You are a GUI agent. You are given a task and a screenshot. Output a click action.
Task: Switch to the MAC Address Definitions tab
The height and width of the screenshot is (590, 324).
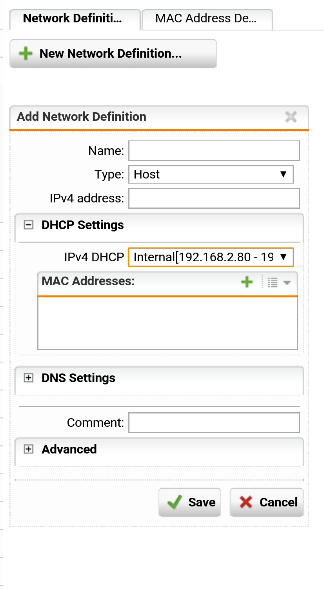[207, 19]
